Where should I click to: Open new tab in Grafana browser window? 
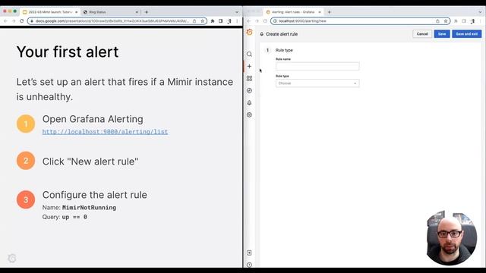pyautogui.click(x=329, y=12)
